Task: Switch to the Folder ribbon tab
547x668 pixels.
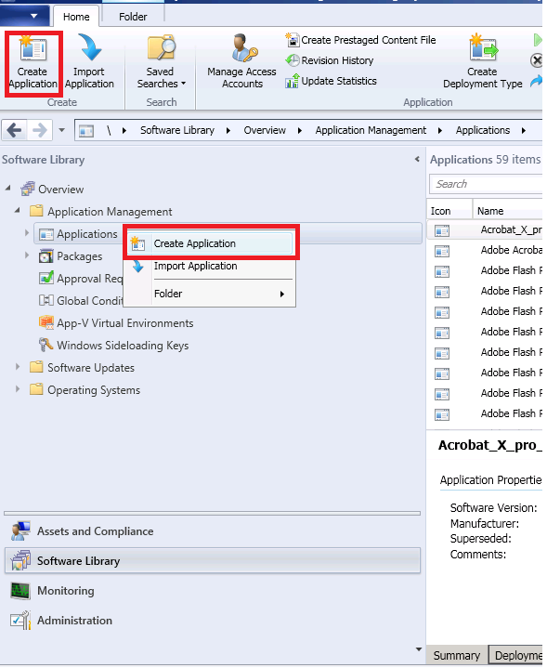Action: pyautogui.click(x=133, y=17)
